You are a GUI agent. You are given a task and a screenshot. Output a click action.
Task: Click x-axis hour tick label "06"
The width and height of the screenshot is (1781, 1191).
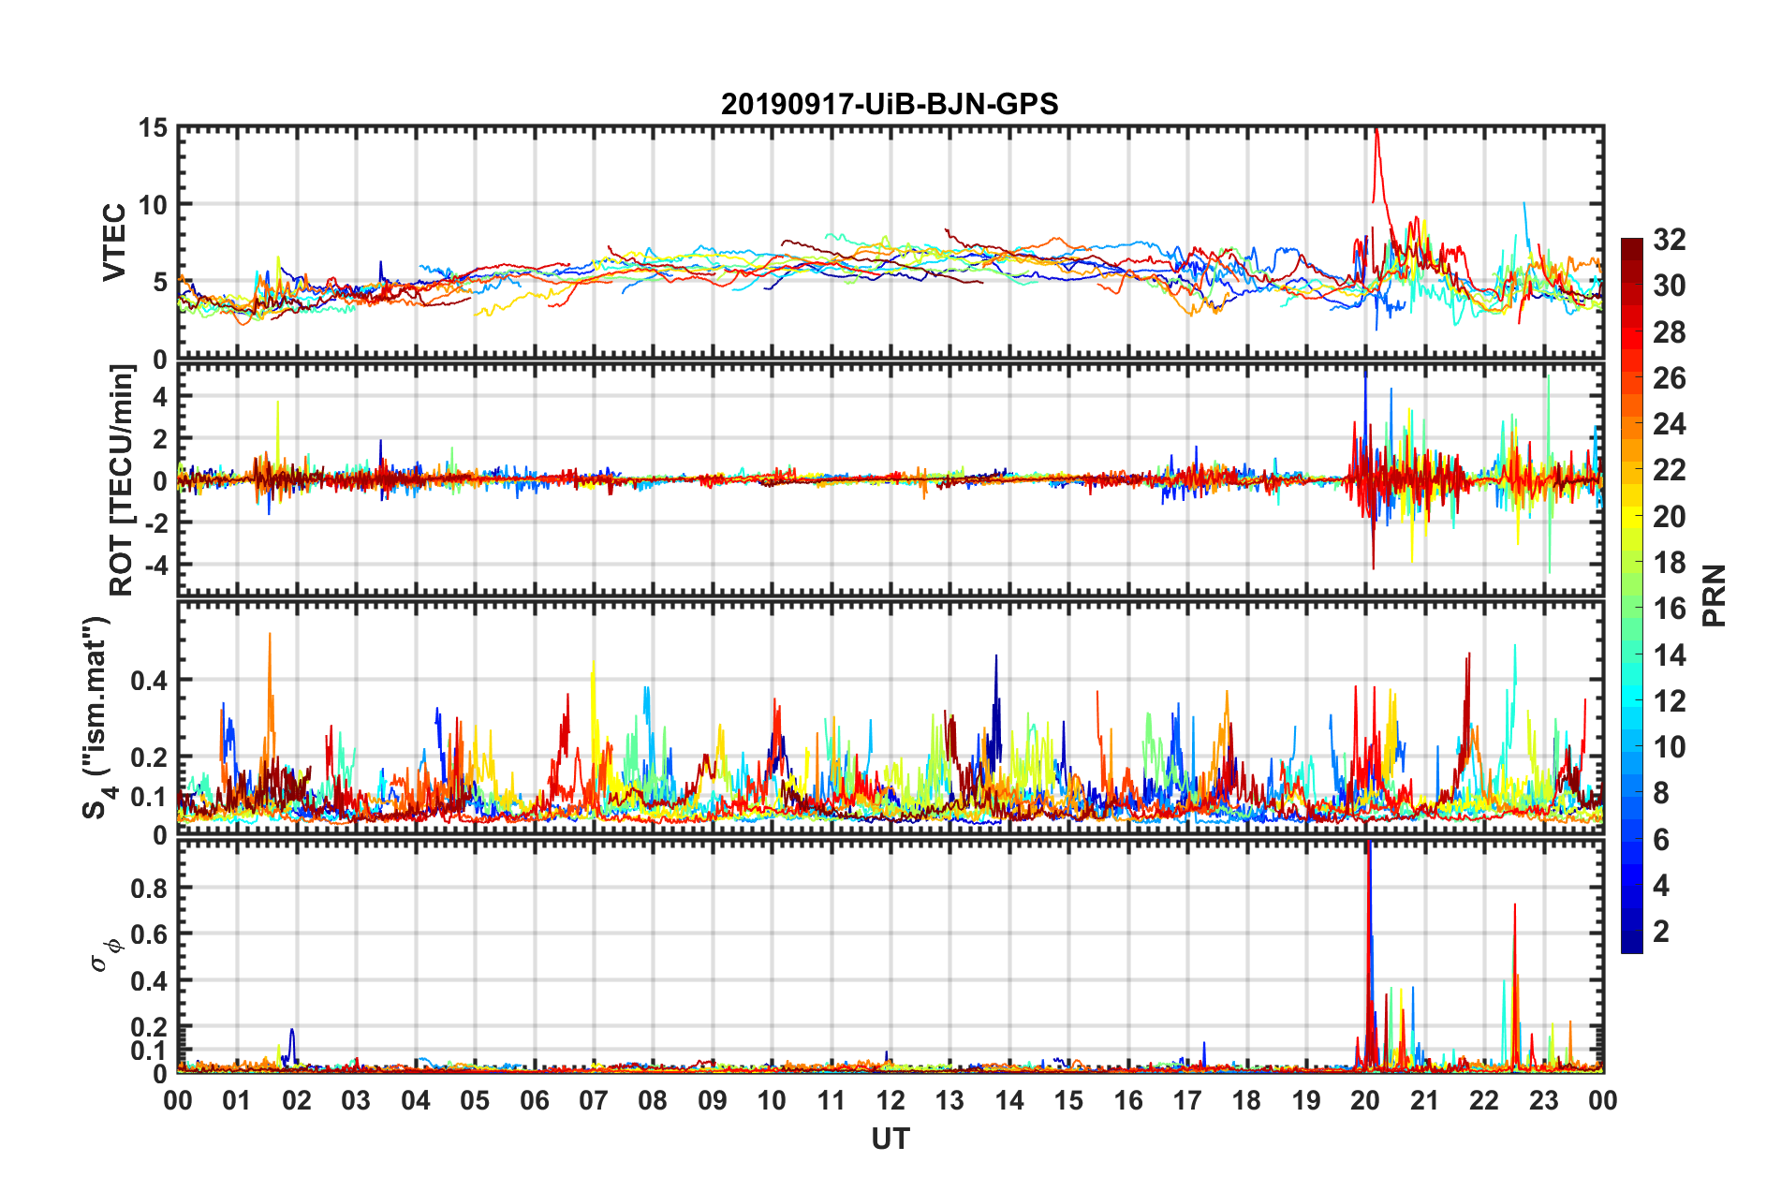tap(535, 1100)
